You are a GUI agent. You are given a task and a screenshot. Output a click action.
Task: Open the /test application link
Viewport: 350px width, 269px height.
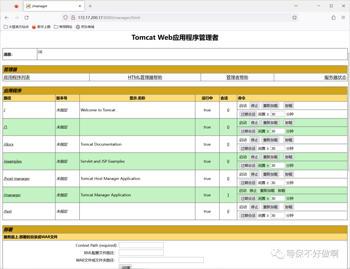coord(8,211)
